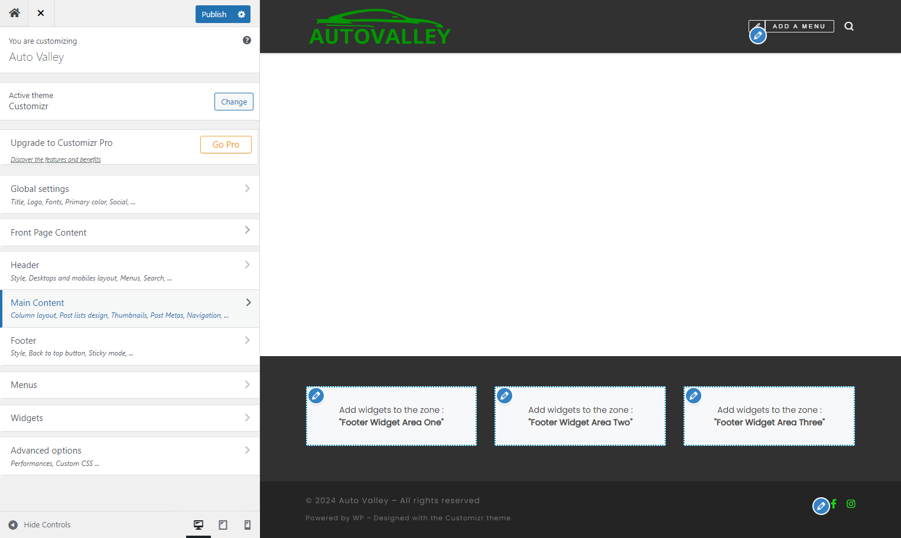
Task: Open the Footer settings panel
Action: pos(130,347)
